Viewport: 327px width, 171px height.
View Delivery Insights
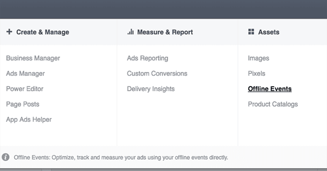pyautogui.click(x=151, y=89)
